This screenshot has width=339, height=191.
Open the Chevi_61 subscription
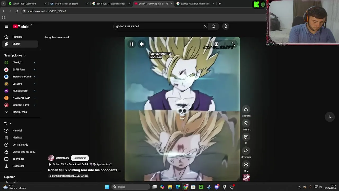point(20,63)
